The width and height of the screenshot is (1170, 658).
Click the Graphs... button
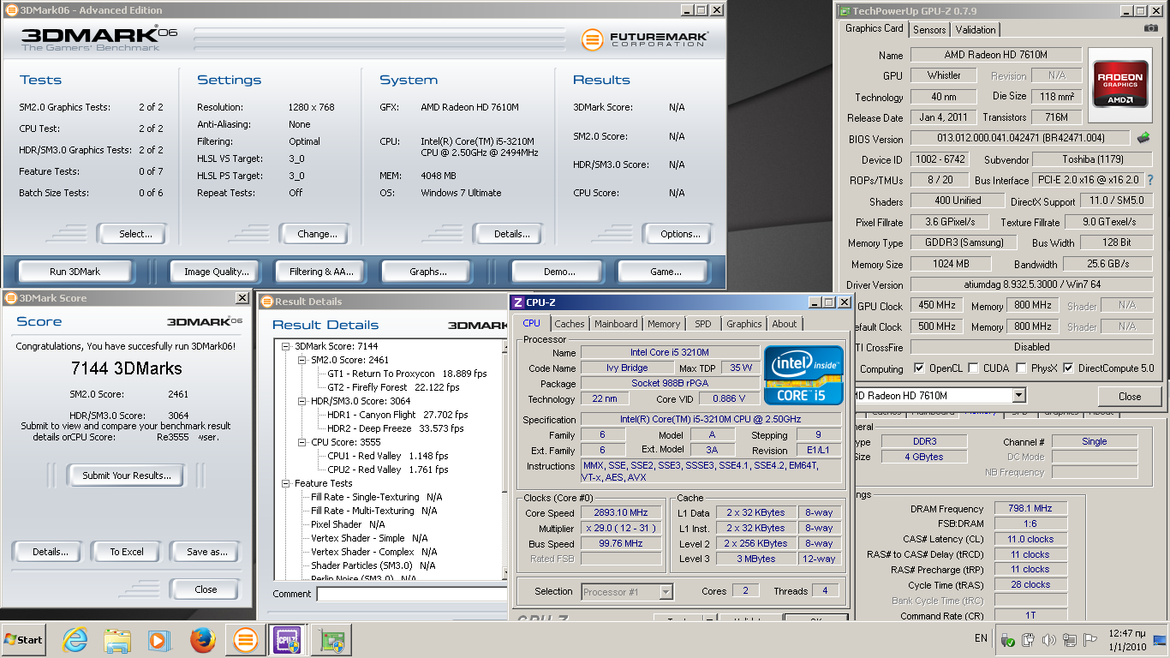[428, 272]
